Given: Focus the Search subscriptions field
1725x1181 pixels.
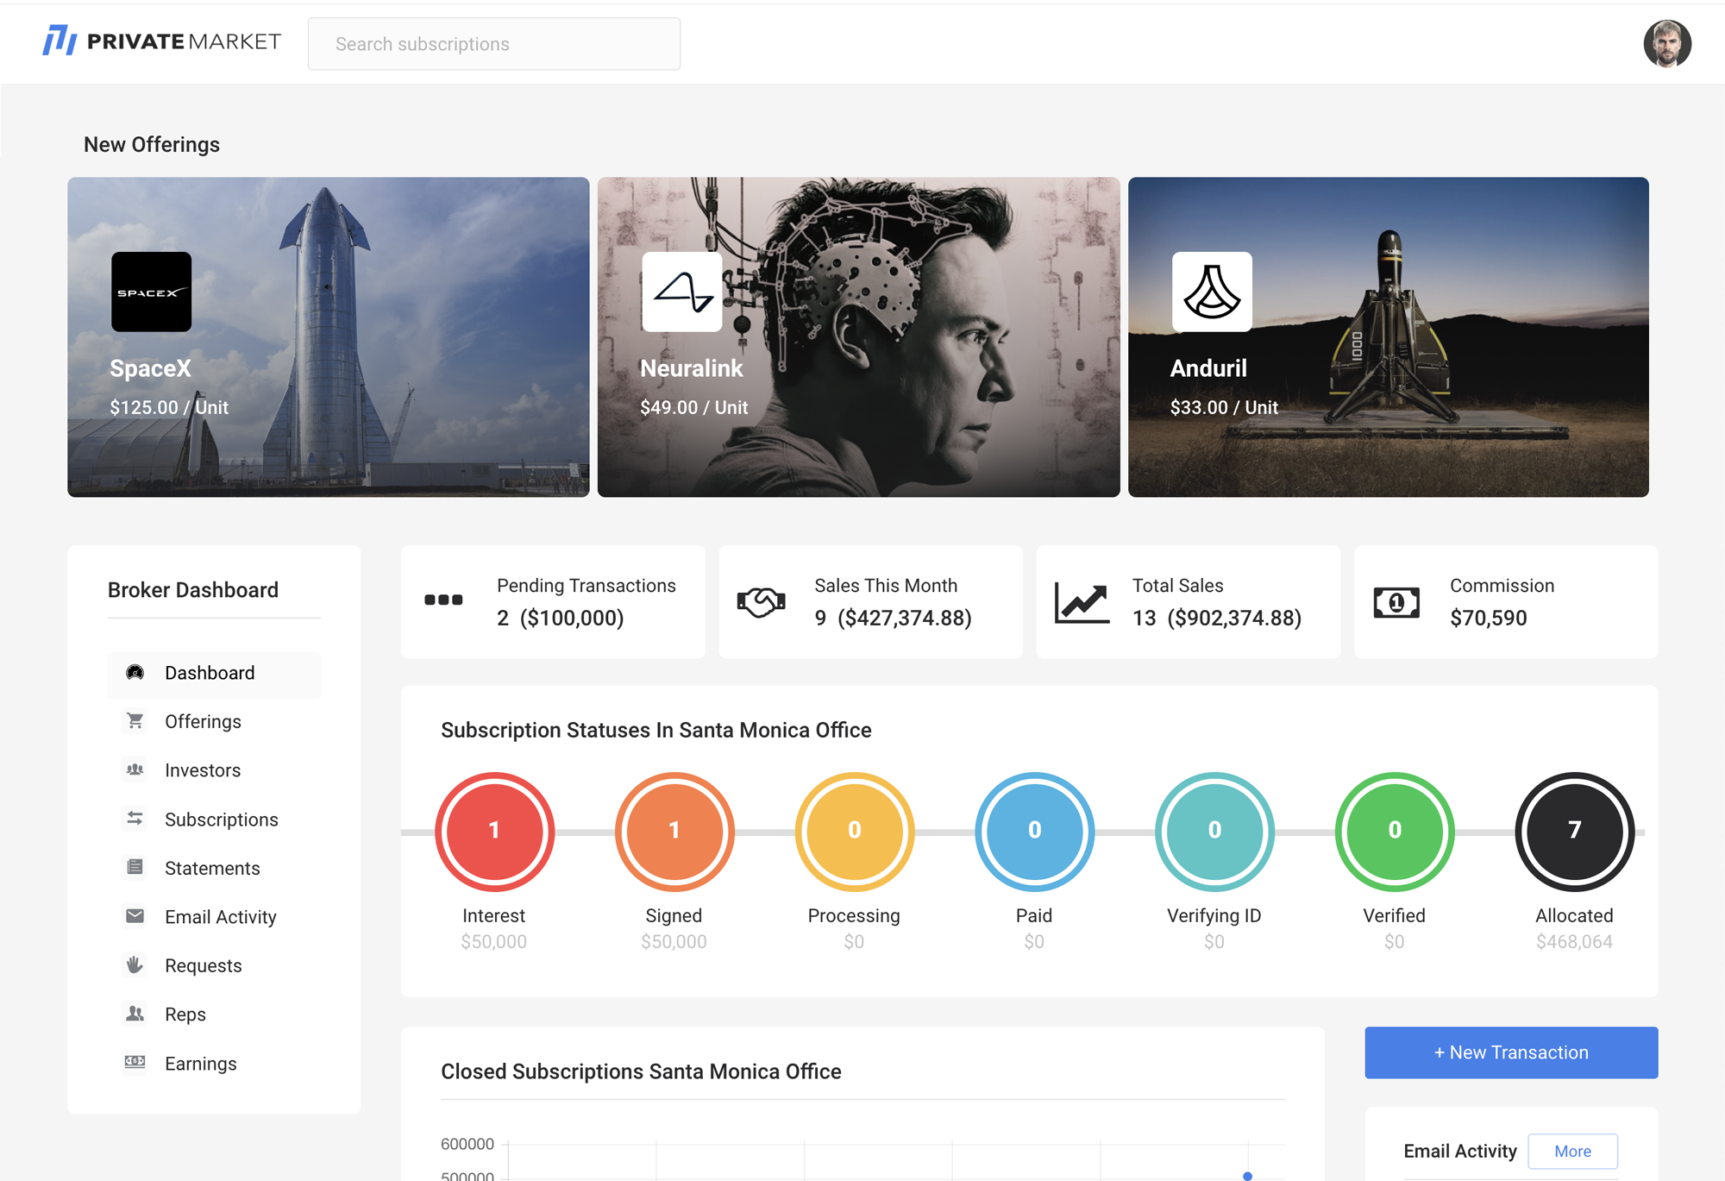Looking at the screenshot, I should (493, 44).
